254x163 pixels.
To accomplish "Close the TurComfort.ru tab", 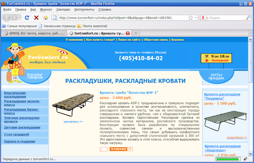I will [128, 33].
